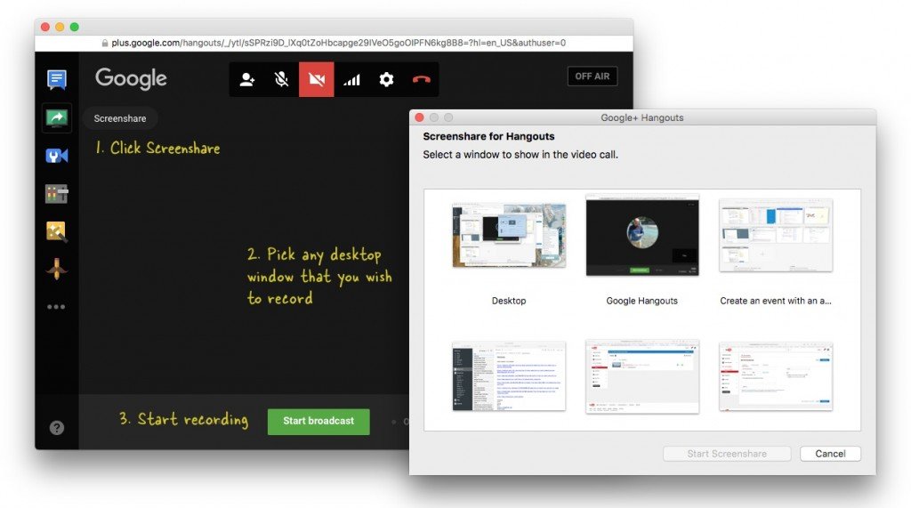Click the green Screenshare sidebar icon
Image resolution: width=911 pixels, height=508 pixels.
click(56, 118)
